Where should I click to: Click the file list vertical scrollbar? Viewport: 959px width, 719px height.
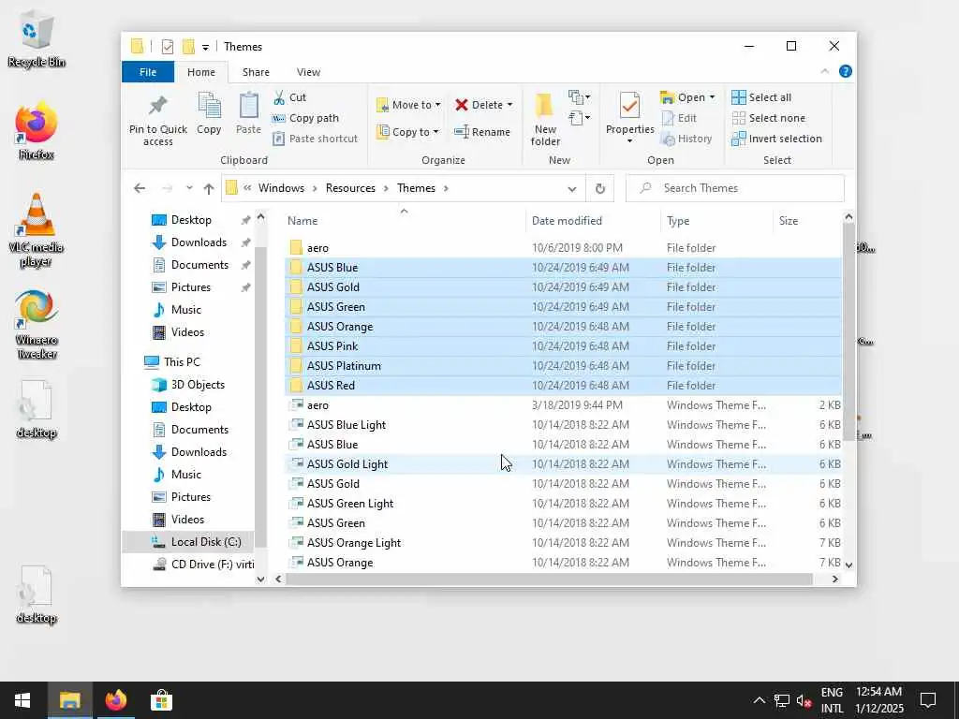[x=848, y=330]
